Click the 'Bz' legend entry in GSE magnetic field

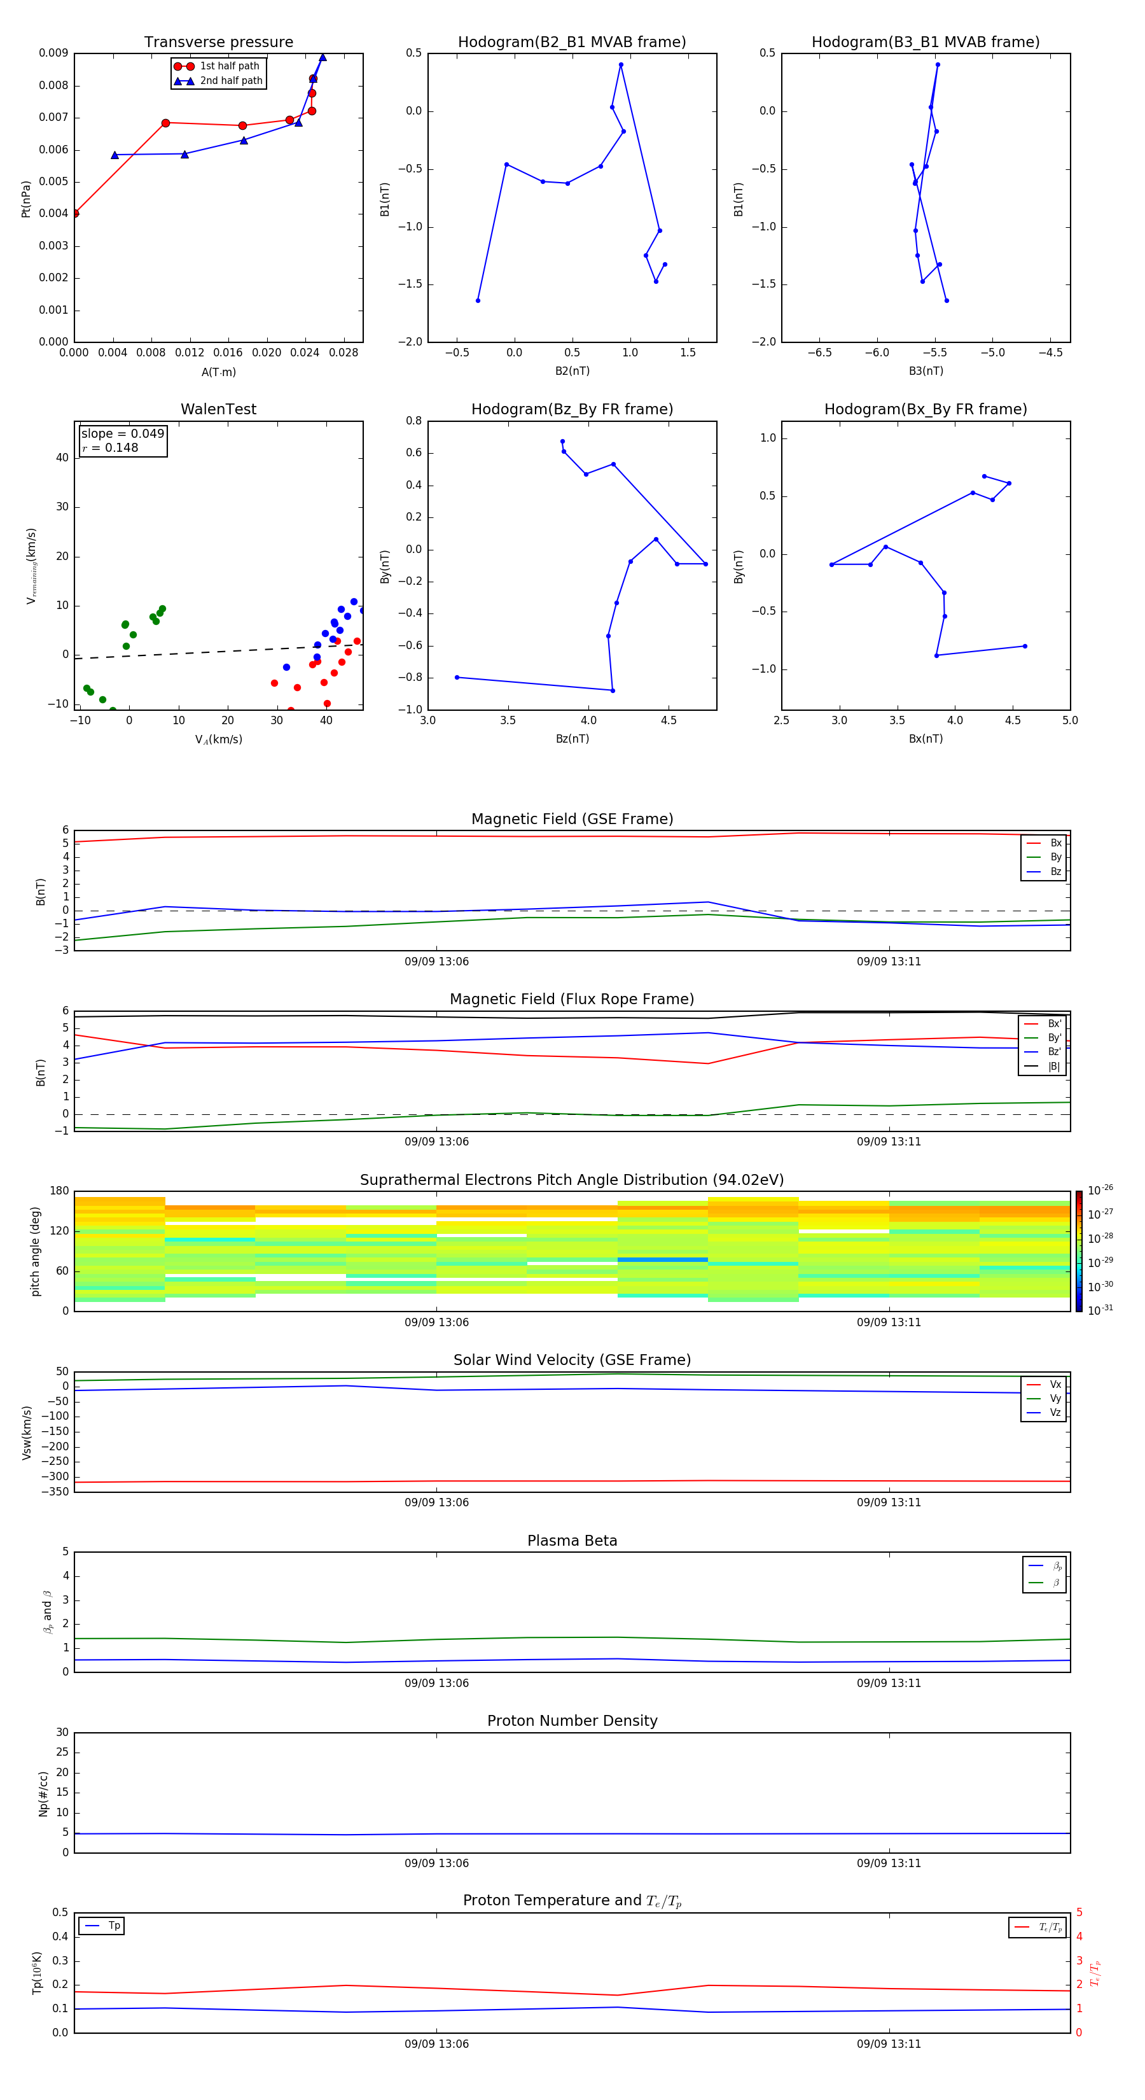[1044, 871]
